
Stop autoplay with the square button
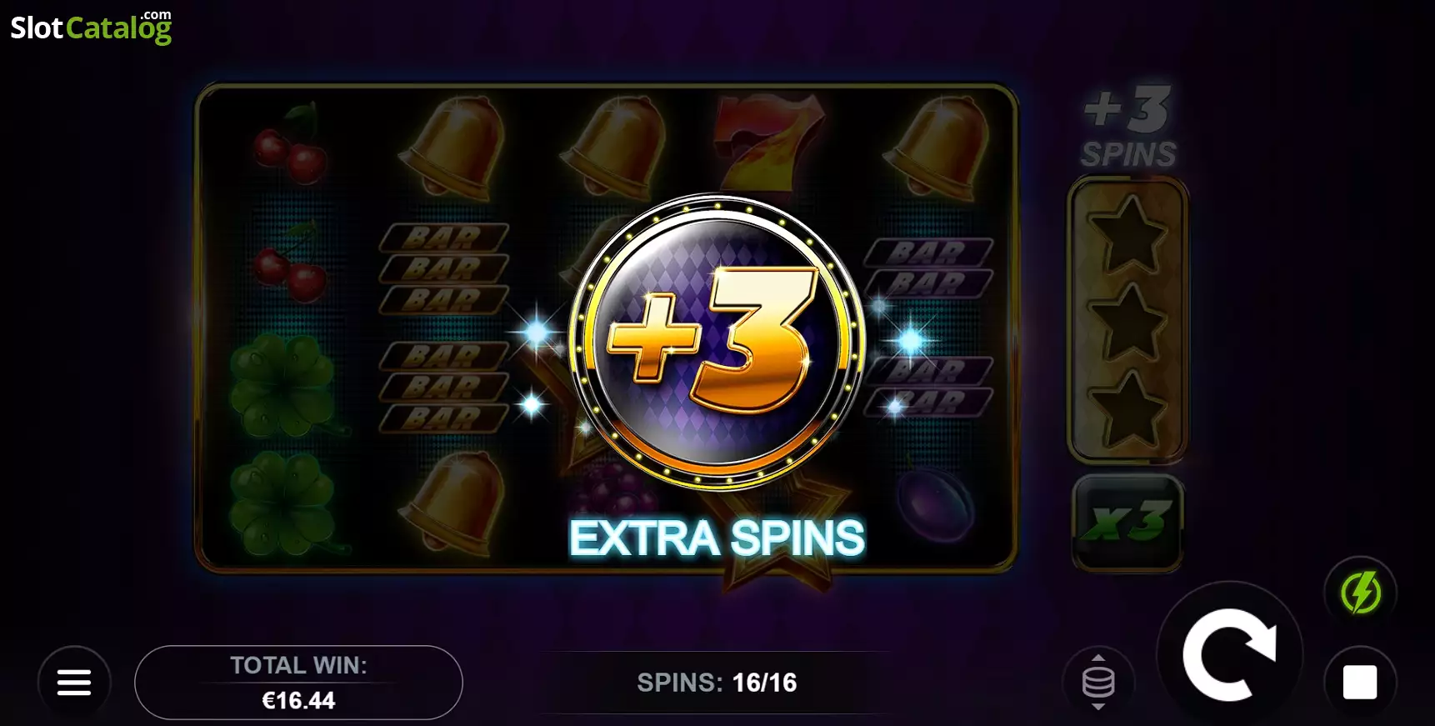pyautogui.click(x=1360, y=683)
